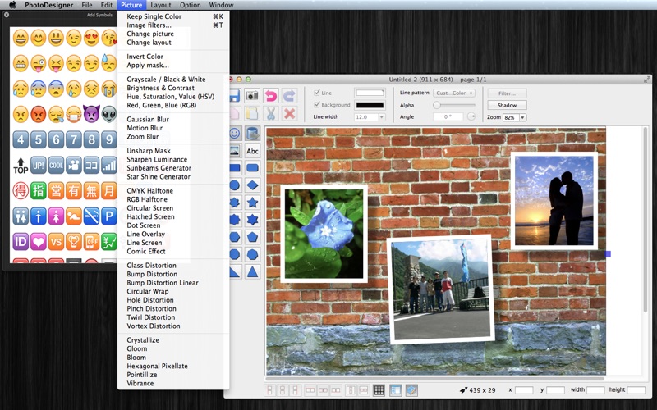This screenshot has height=410, width=657.
Task: Click the Filter... button
Action: (x=507, y=93)
